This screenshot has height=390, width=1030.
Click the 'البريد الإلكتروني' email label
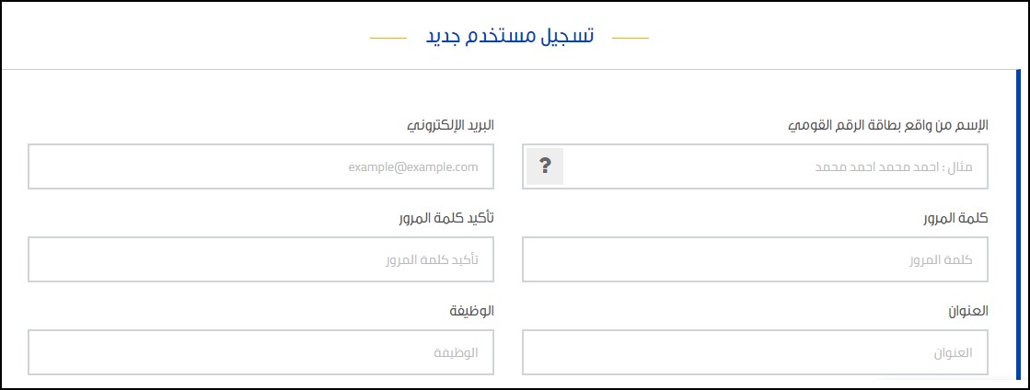pos(450,125)
